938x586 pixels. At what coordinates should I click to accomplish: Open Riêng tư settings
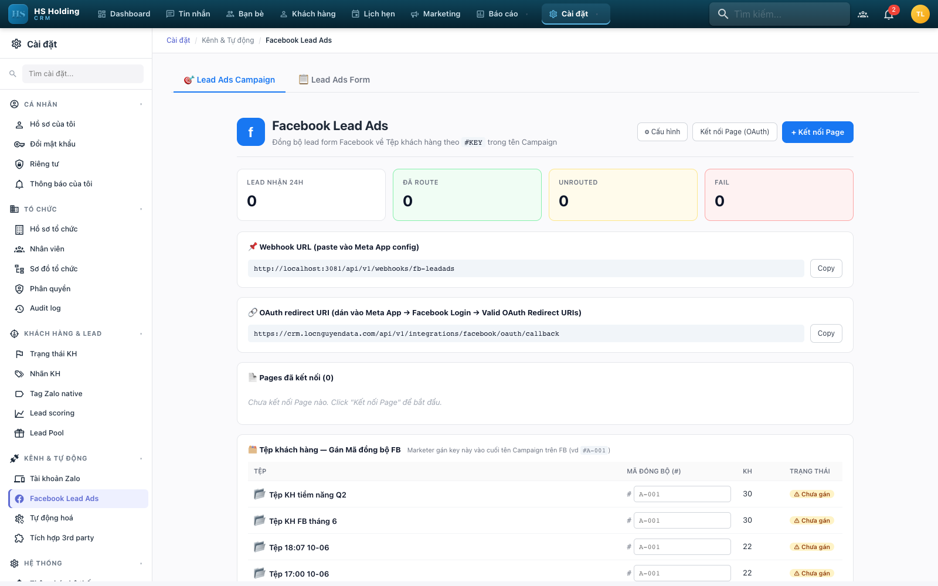[x=78, y=164]
